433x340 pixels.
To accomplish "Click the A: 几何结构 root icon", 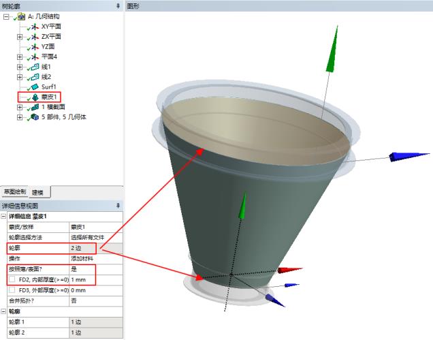I will point(21,16).
